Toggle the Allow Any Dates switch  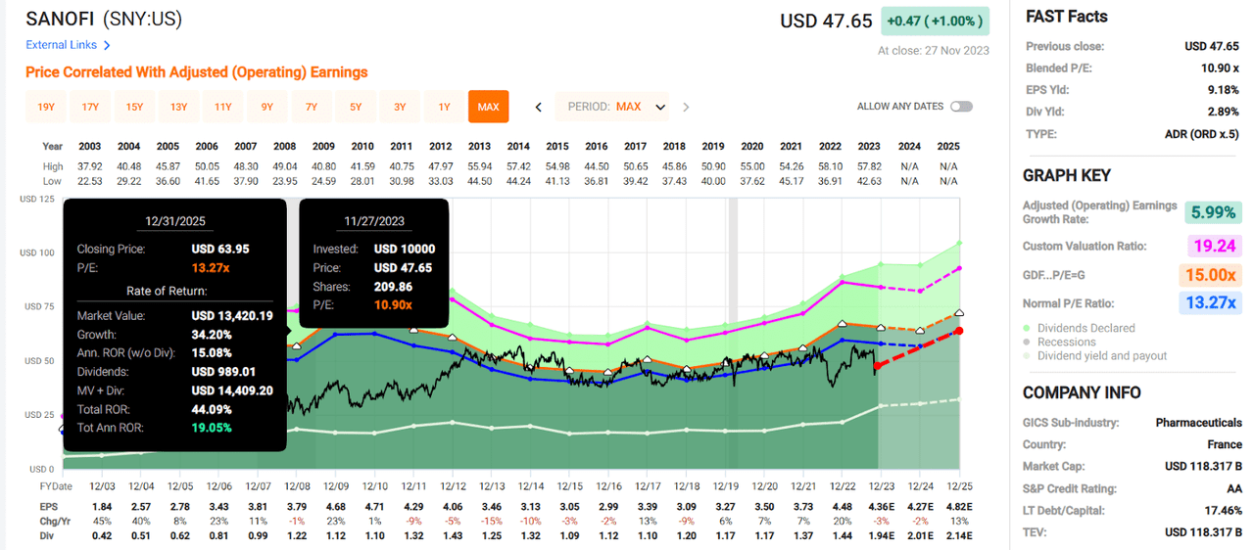(x=960, y=107)
